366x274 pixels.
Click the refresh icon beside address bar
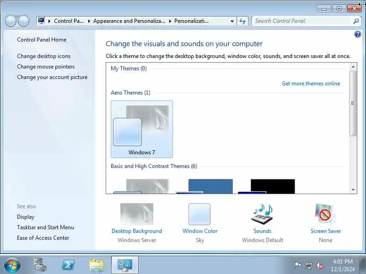pyautogui.click(x=242, y=21)
